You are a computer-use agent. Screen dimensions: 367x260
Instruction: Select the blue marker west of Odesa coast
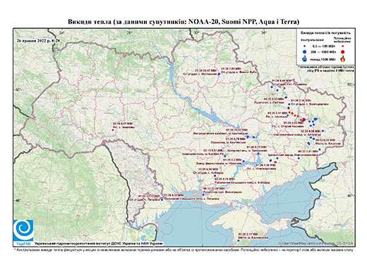click(x=162, y=200)
